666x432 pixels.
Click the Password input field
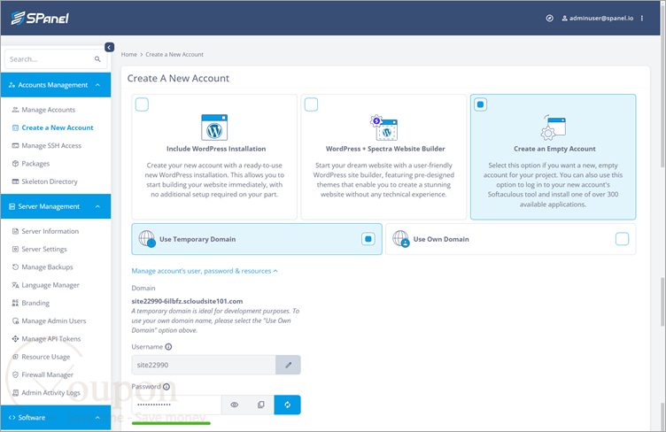point(176,405)
